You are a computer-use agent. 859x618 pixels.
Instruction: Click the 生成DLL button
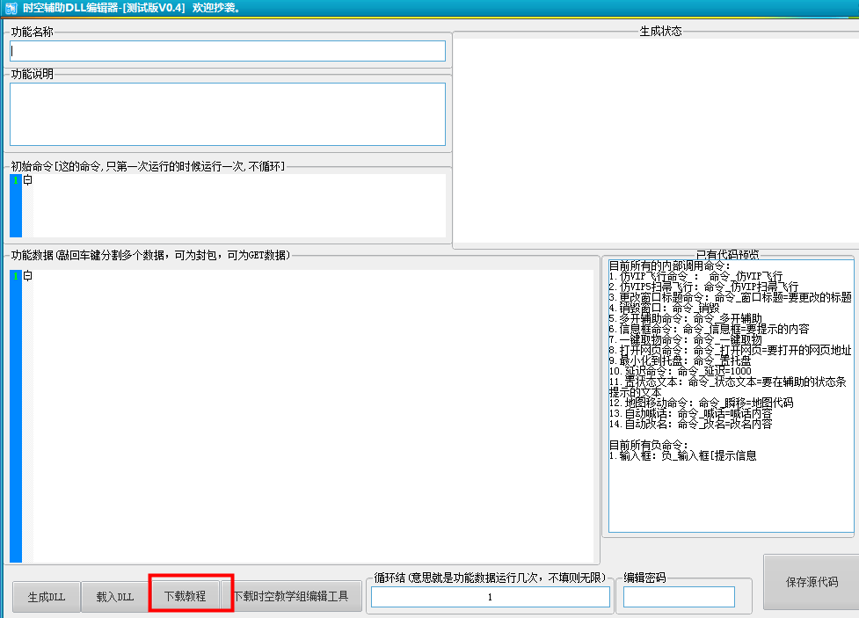pos(47,597)
